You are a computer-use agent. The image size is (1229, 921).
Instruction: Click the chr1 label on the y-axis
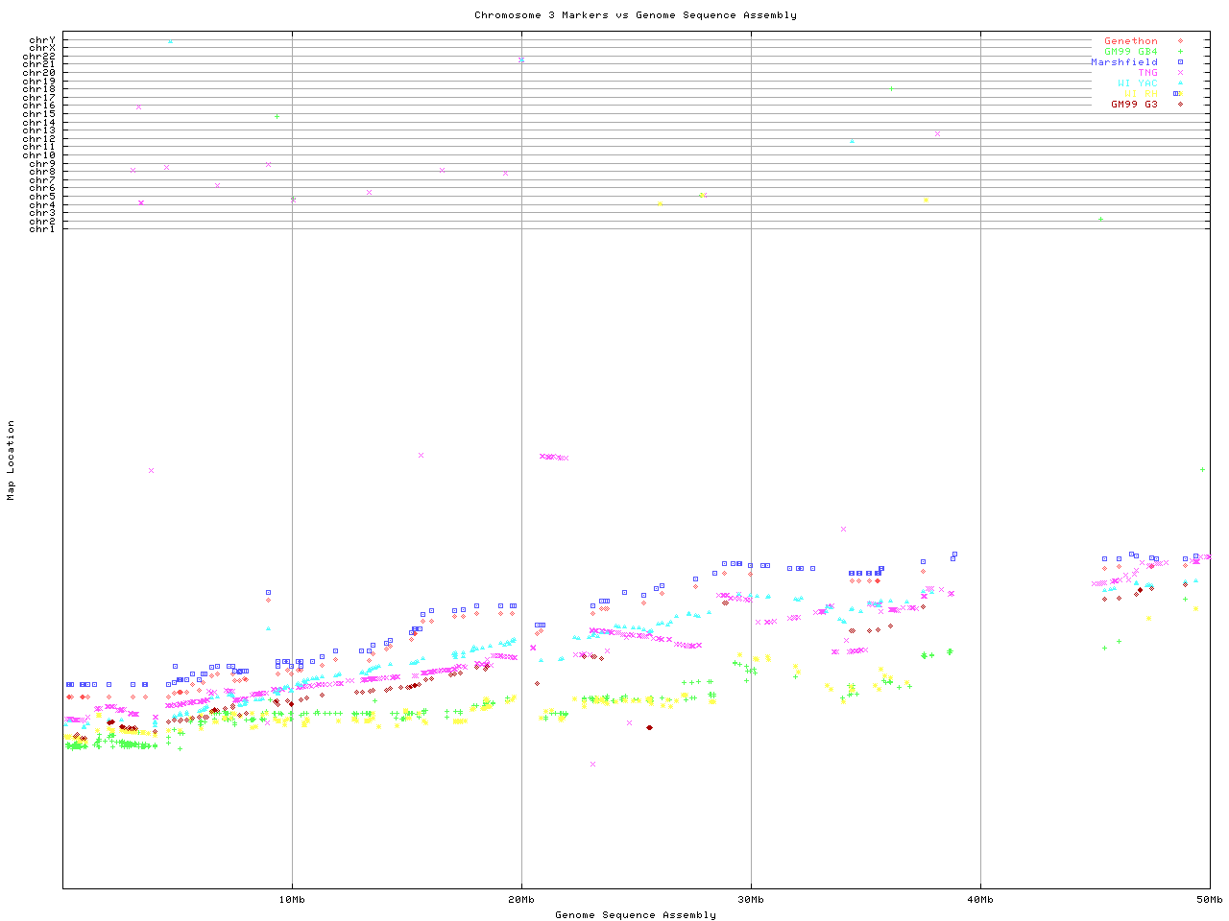(42, 228)
